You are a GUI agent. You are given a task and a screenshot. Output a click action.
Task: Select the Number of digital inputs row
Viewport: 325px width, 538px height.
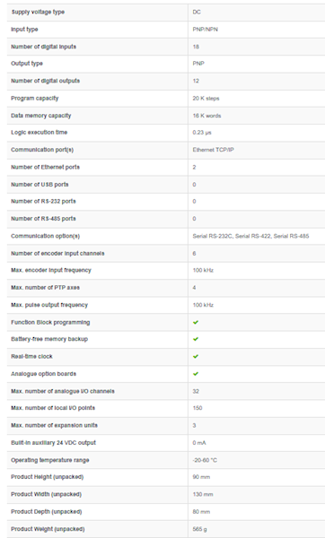click(166, 47)
